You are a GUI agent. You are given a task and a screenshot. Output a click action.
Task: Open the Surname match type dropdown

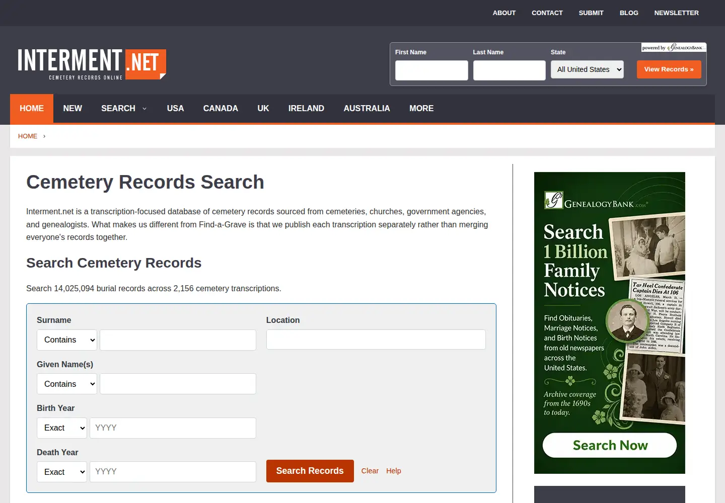click(67, 340)
